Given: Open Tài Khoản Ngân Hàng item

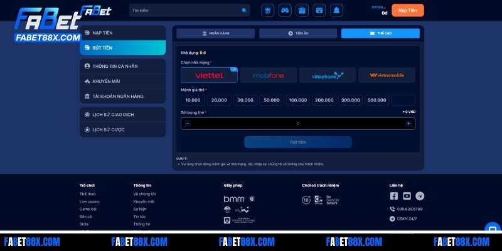Looking at the screenshot, I should pos(122,97).
